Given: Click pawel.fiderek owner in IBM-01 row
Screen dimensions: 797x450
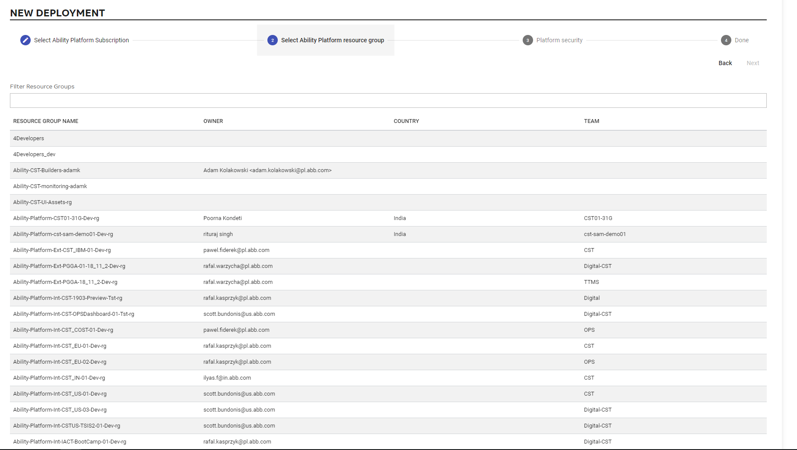Looking at the screenshot, I should tap(236, 250).
